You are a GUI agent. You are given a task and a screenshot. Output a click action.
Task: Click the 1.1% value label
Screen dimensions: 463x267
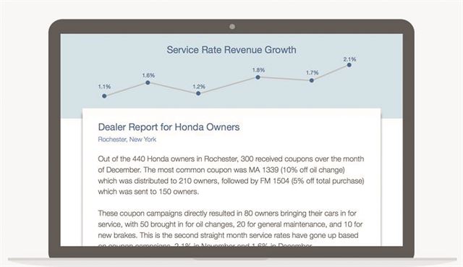point(104,87)
